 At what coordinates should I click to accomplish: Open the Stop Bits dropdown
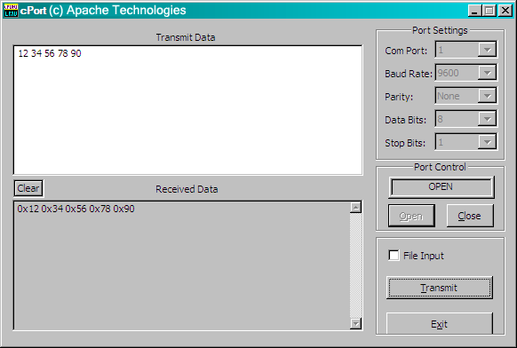pyautogui.click(x=487, y=142)
